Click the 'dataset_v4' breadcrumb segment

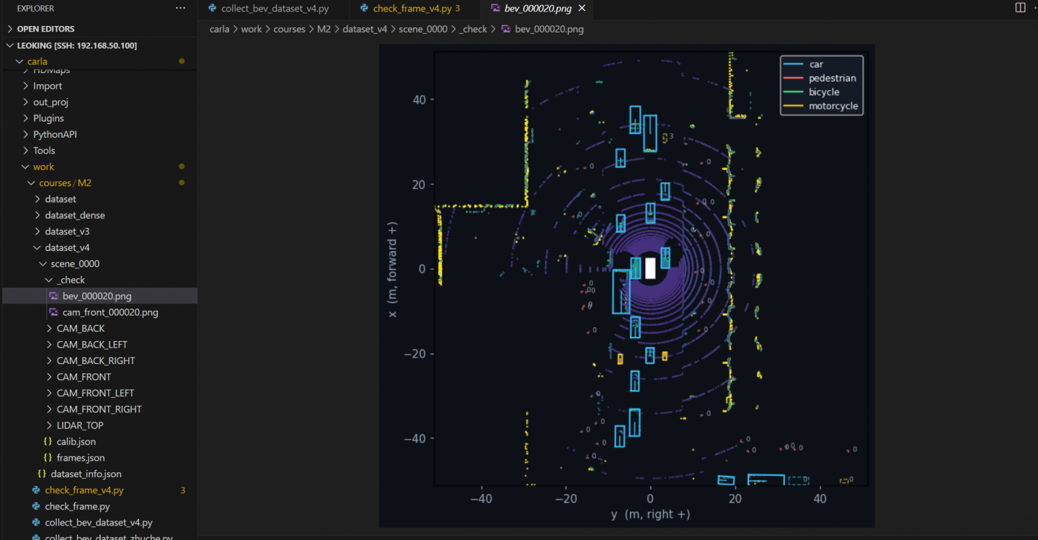point(365,29)
